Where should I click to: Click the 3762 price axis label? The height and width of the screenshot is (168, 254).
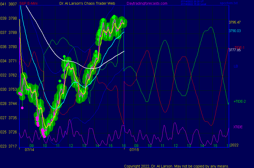pos(13,75)
